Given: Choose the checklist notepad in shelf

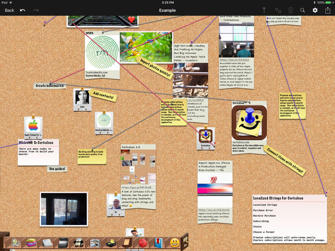Looking at the screenshot, I should pos(47,243).
